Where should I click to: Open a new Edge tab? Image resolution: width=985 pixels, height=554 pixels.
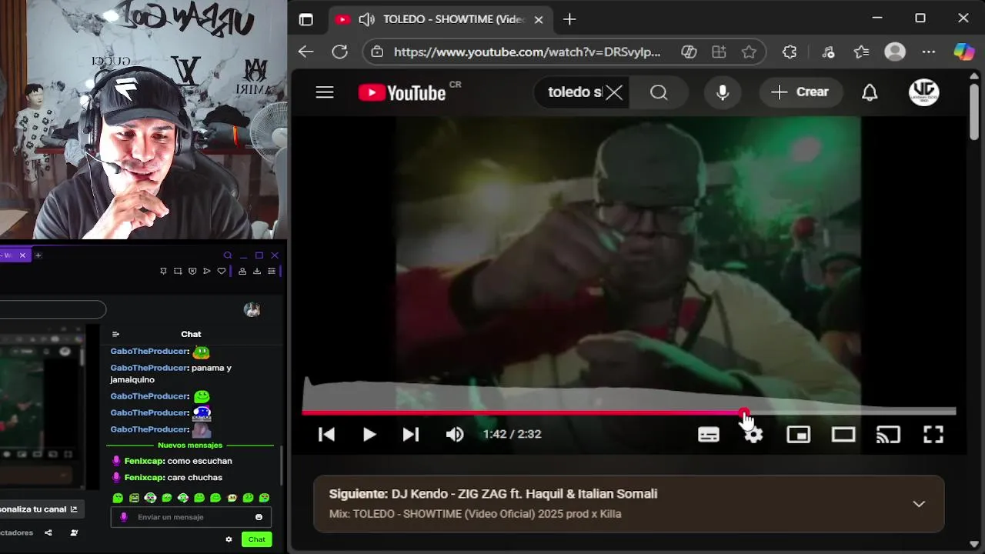tap(569, 19)
